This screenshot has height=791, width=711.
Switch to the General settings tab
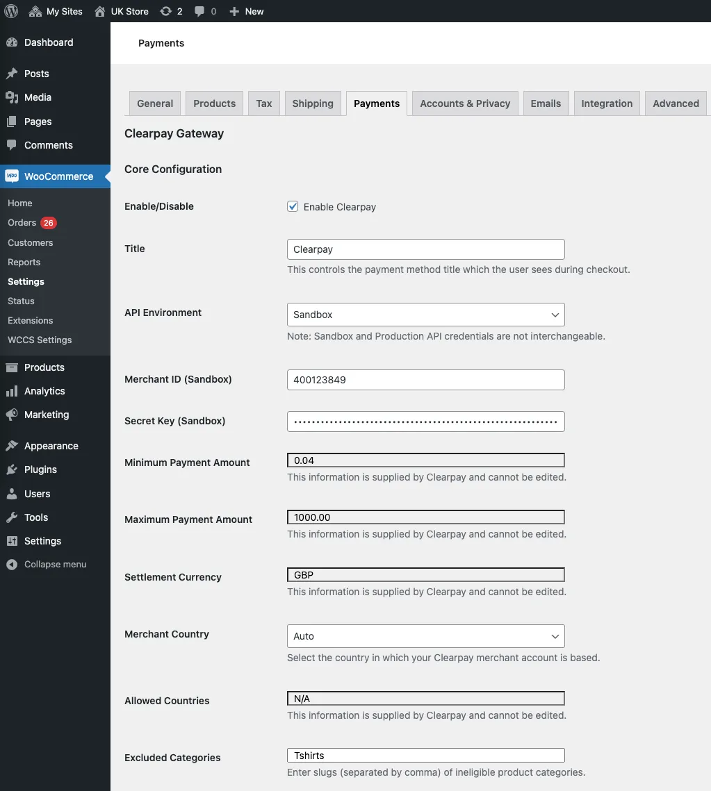coord(155,103)
